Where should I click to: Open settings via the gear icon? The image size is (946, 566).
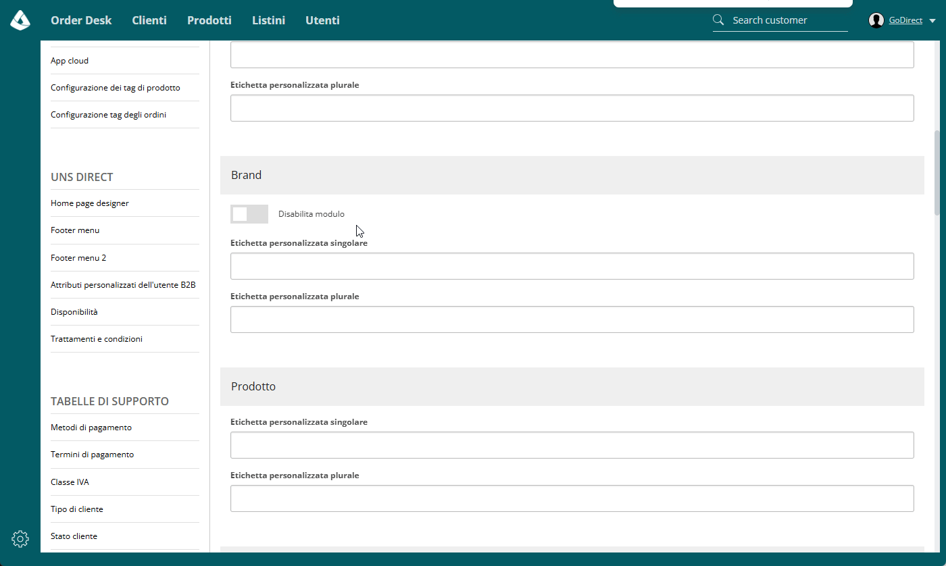point(20,538)
